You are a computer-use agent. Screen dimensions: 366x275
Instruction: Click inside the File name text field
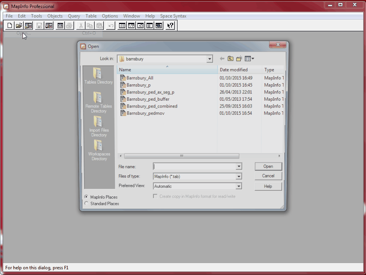[x=195, y=167]
